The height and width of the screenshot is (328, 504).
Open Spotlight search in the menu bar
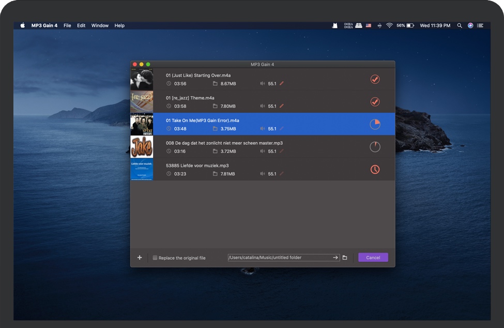[460, 25]
